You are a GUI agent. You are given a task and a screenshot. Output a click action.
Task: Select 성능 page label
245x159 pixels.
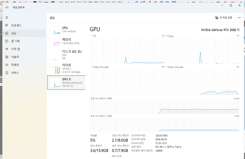coord(14,33)
